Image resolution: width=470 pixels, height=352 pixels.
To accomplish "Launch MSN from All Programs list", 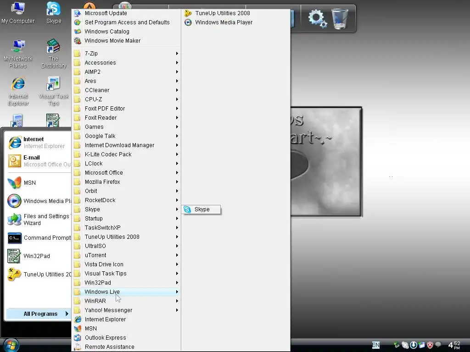I will point(127,329).
